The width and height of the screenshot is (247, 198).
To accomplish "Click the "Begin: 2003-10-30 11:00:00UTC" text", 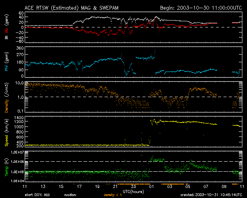I will click(201, 8).
